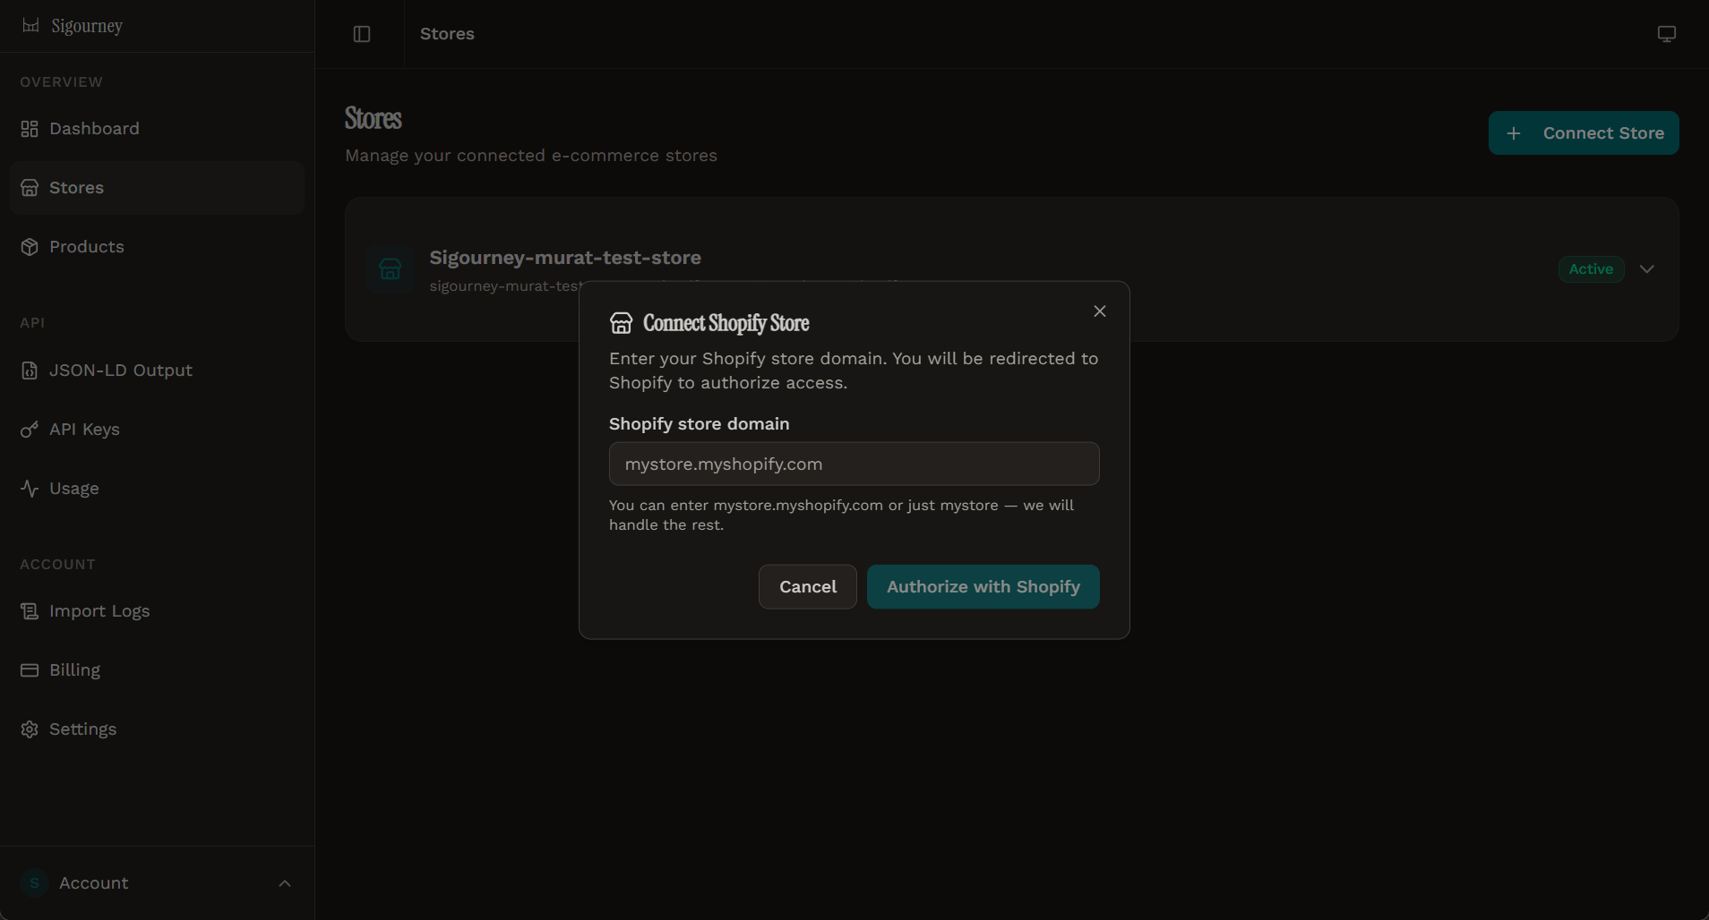
Task: Click the Products box icon
Action: pos(30,247)
